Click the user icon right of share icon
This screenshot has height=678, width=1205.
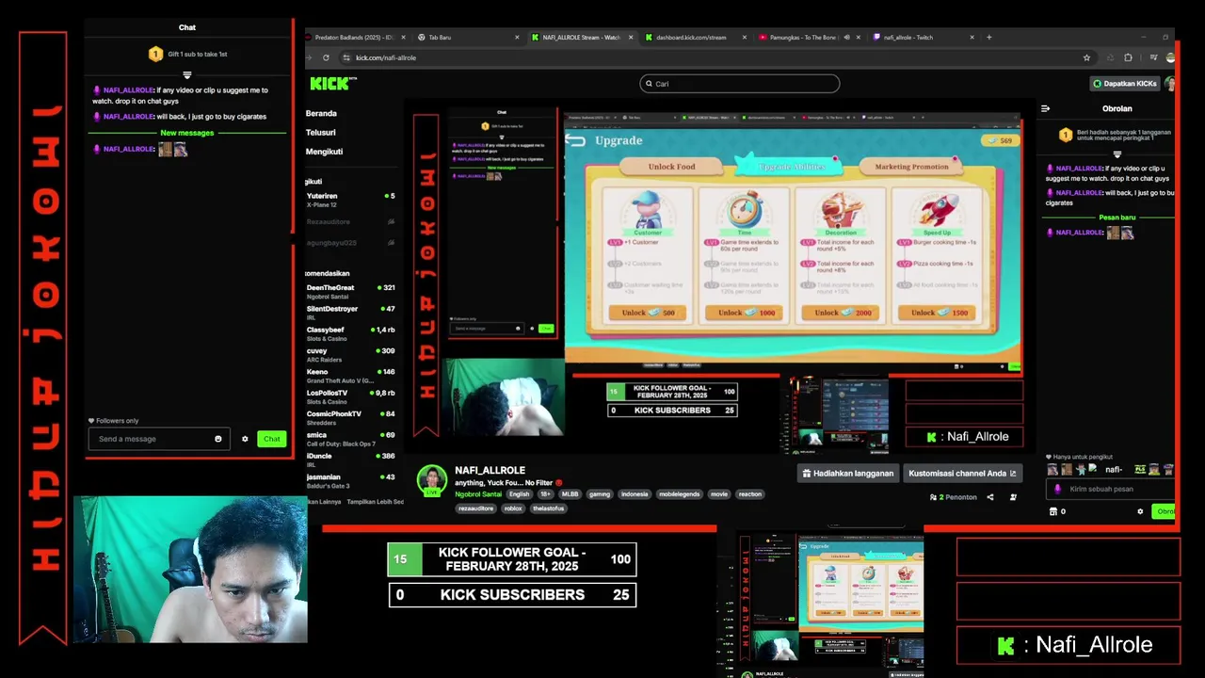1013,497
